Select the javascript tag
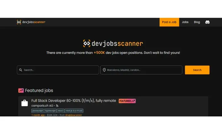This screenshot has width=222, height=134. (x=37, y=111)
